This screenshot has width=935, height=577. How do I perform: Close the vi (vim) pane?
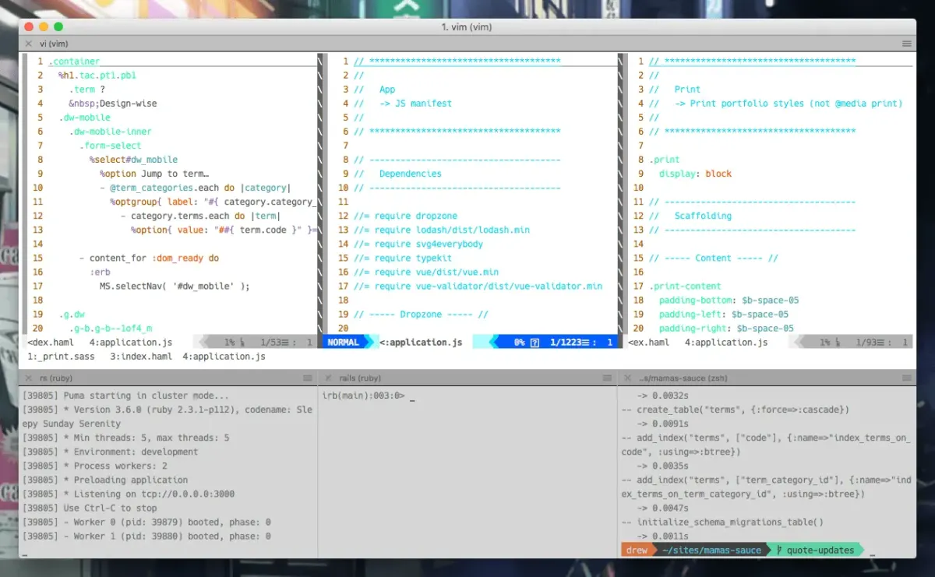[x=29, y=44]
